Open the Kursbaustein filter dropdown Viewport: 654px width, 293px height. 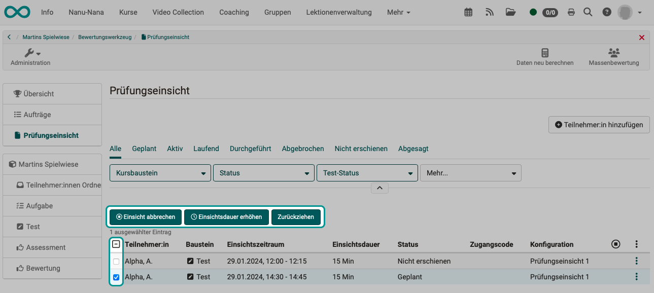[160, 173]
